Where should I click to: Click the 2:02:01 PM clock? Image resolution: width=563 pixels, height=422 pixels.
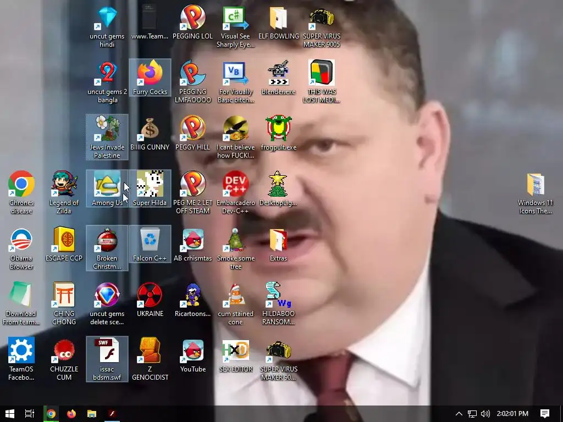point(512,414)
